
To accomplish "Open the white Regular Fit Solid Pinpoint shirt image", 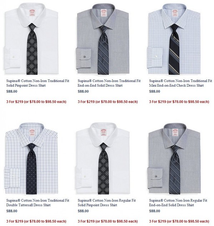I will coord(103,158).
